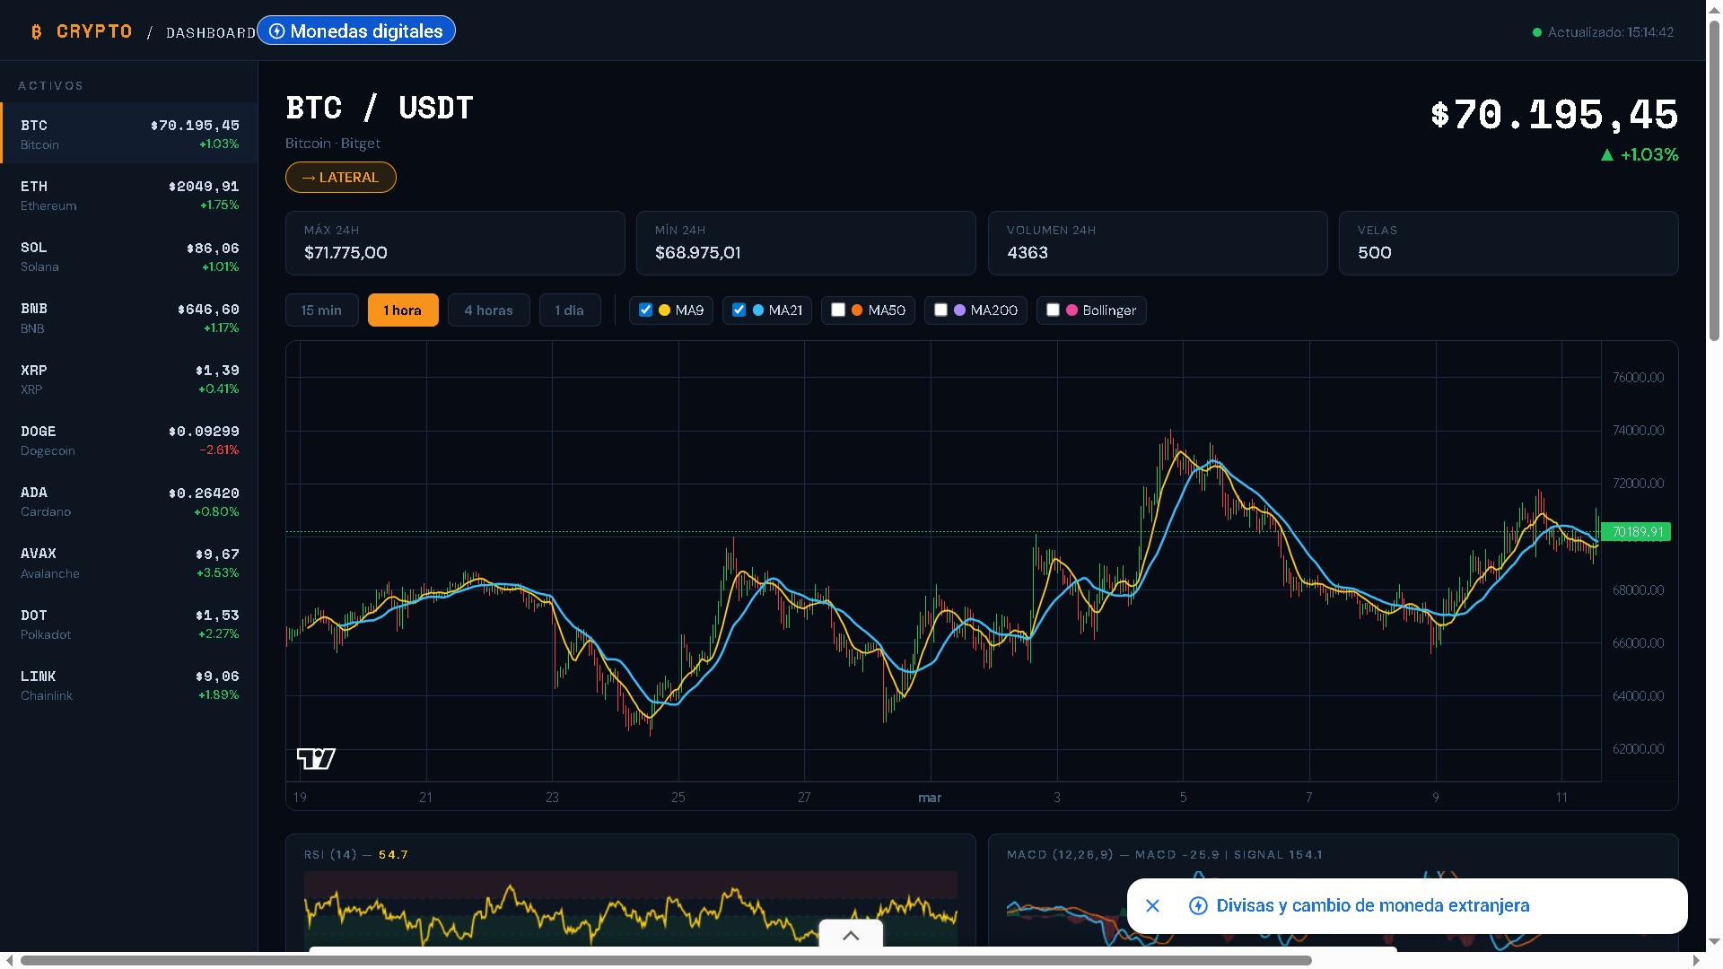Viewport: 1723px width, 969px height.
Task: Turn on the MA200 checkbox
Action: tap(940, 310)
